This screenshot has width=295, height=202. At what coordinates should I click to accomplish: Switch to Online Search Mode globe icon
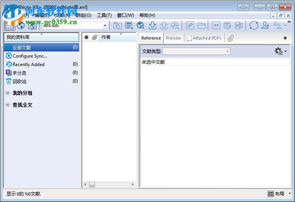click(x=21, y=26)
